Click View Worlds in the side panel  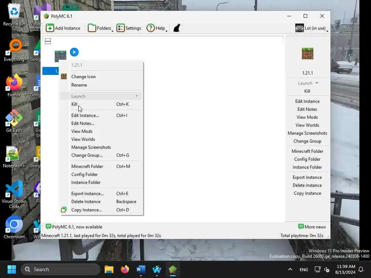307,125
